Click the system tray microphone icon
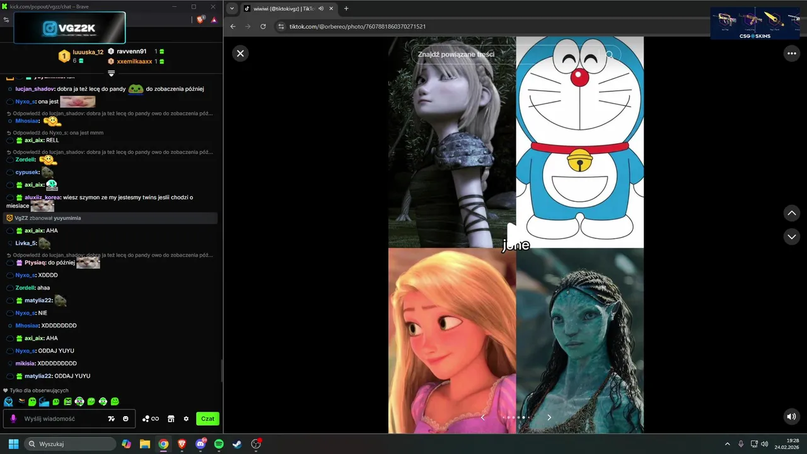This screenshot has width=807, height=454. tap(741, 444)
